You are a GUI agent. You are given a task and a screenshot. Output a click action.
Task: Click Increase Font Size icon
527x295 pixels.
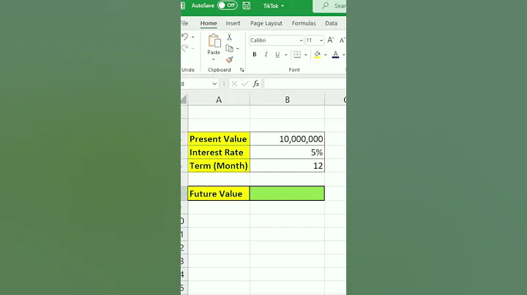click(331, 40)
